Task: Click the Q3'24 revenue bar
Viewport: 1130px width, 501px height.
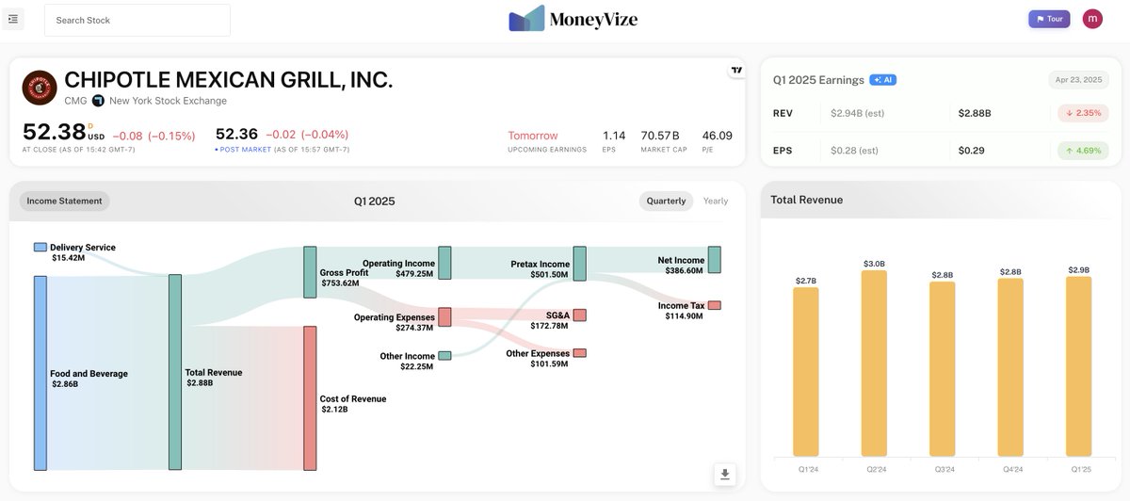Action: 943,369
